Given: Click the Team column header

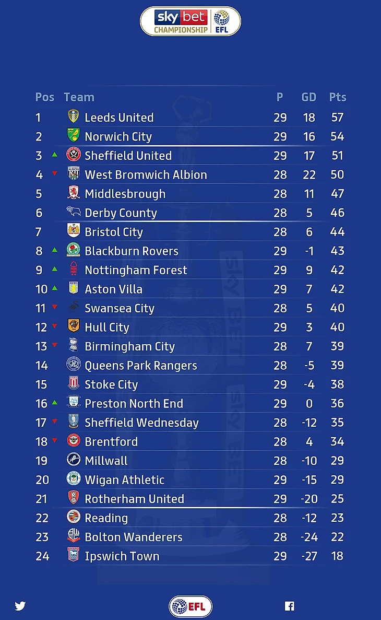Looking at the screenshot, I should coord(79,97).
